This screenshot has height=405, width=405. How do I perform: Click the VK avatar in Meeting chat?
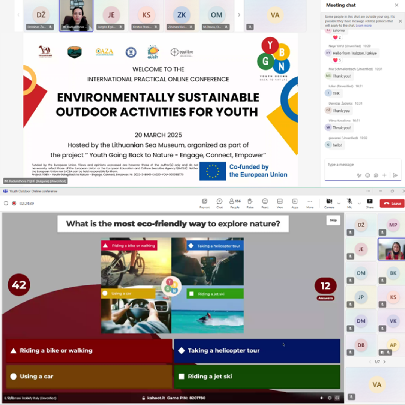[328, 127]
